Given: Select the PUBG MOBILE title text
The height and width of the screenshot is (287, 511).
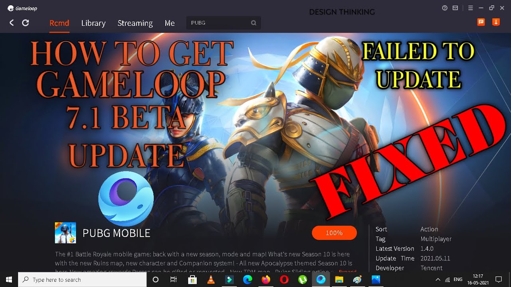Looking at the screenshot, I should point(117,233).
